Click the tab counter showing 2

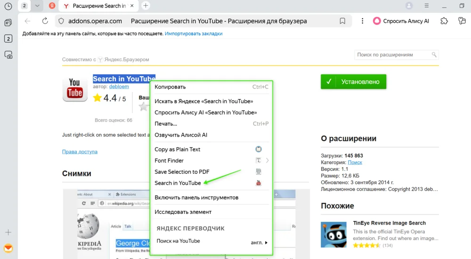click(x=24, y=6)
